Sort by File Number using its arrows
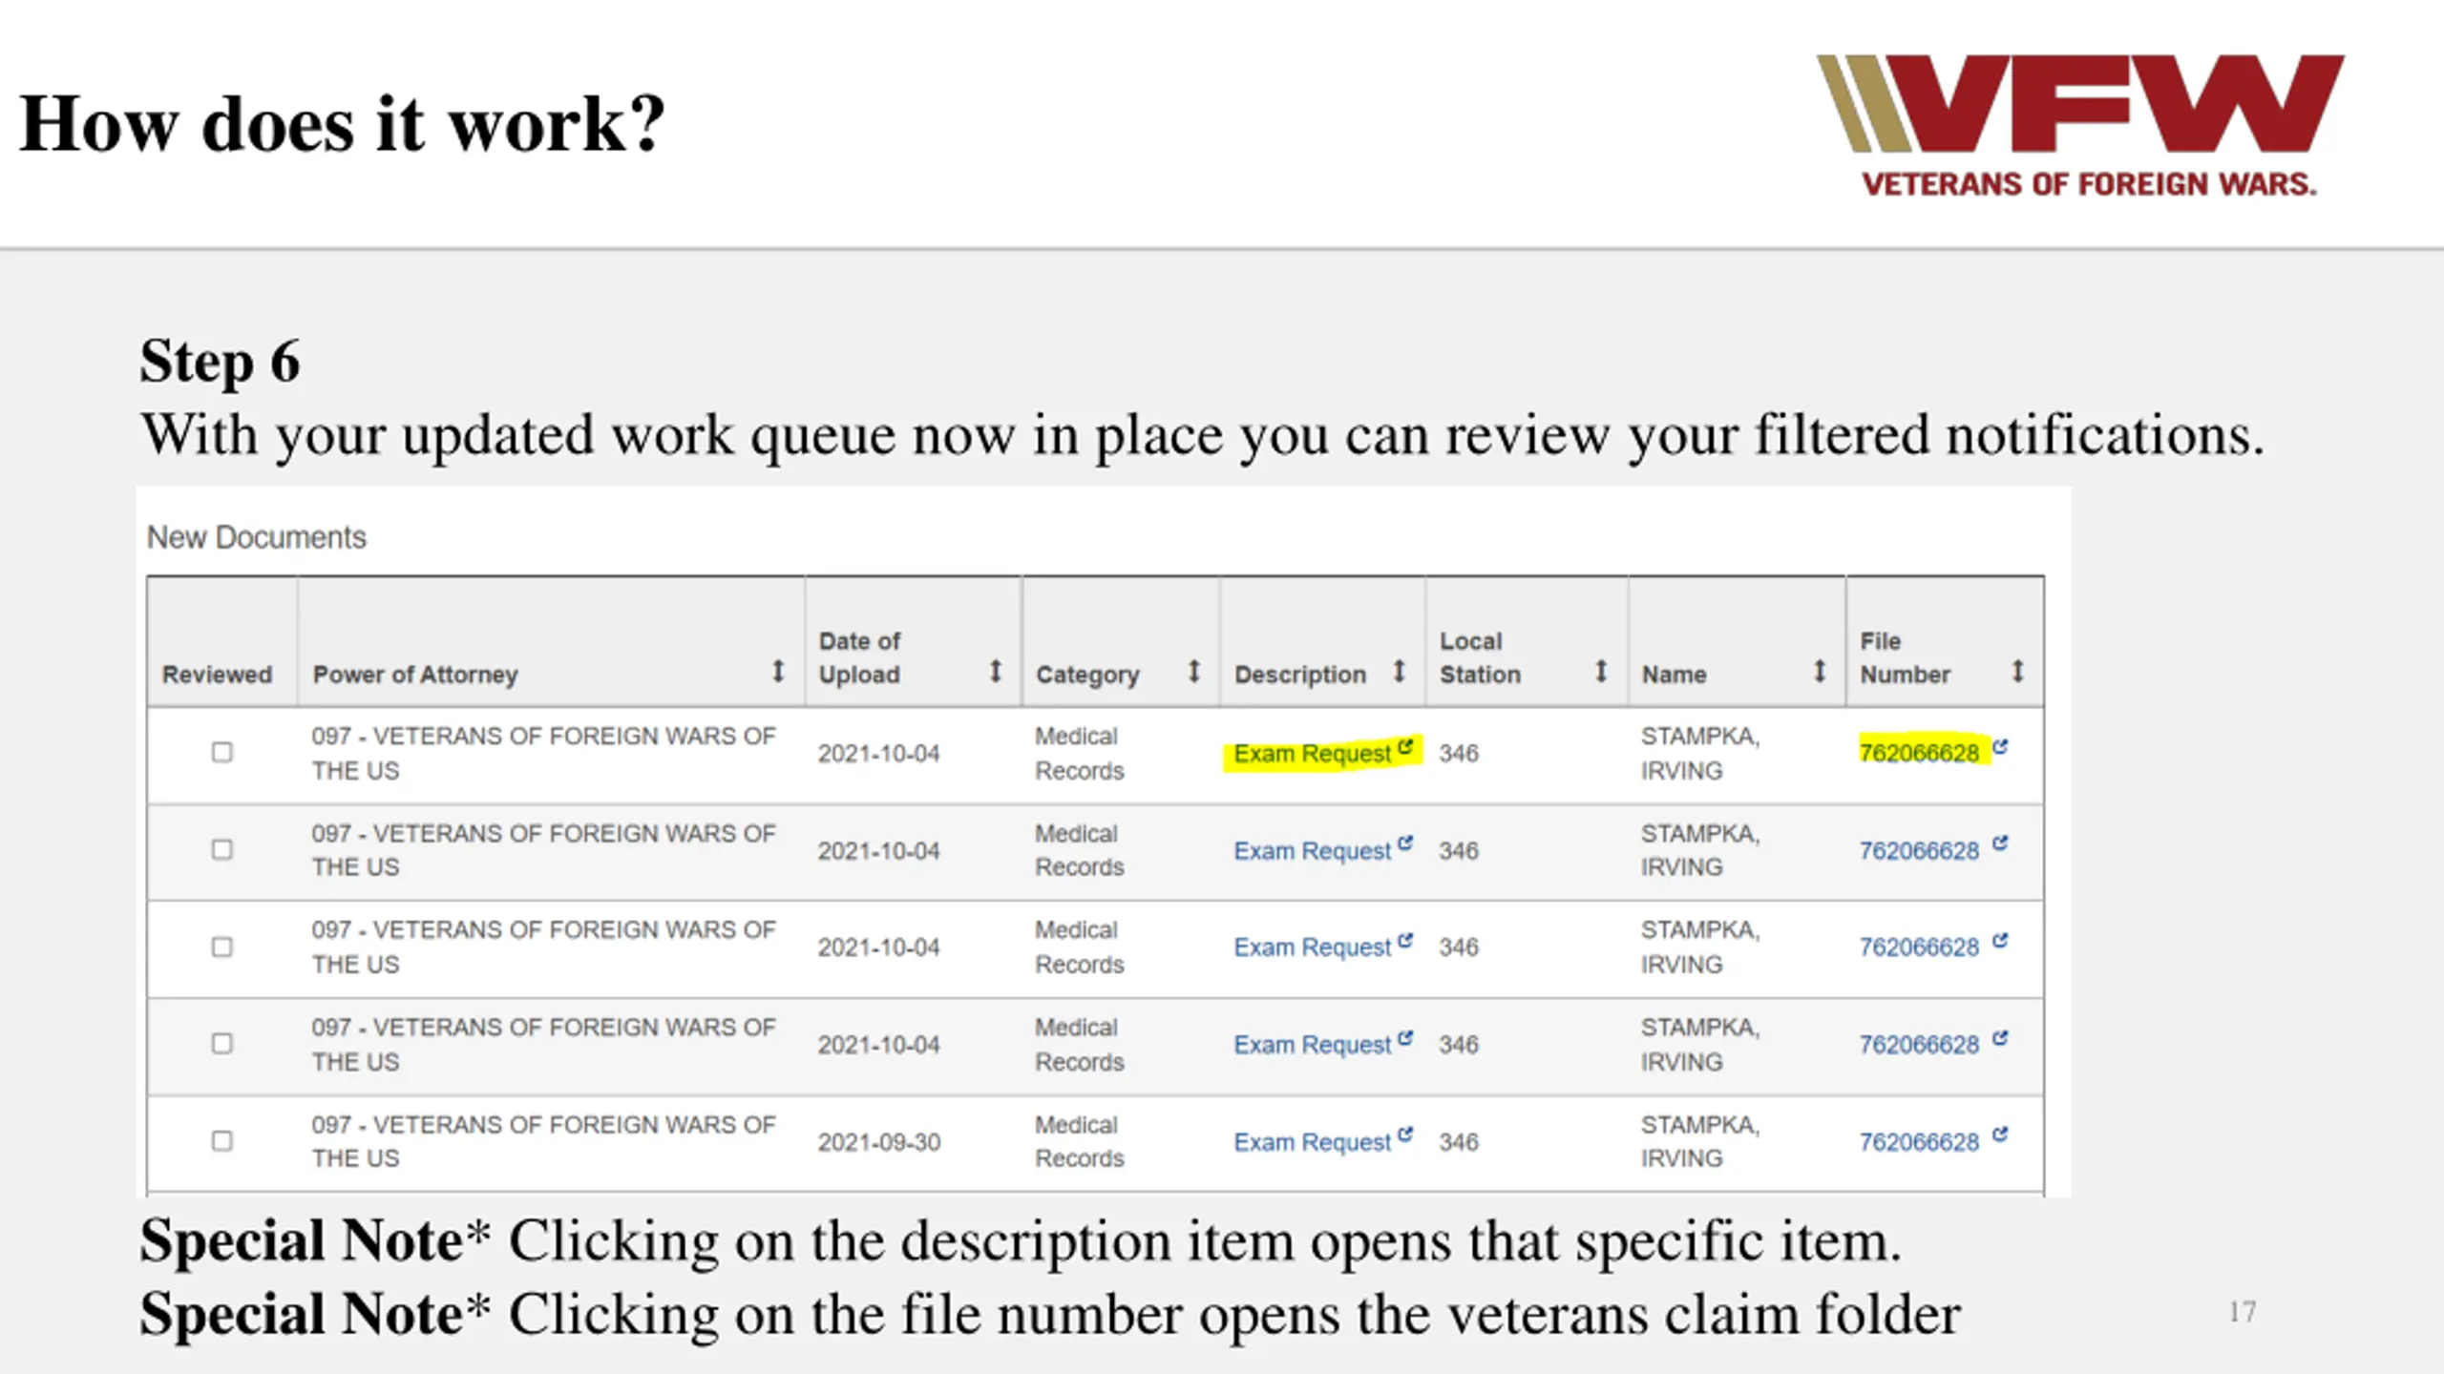This screenshot has width=2444, height=1374. [x=2017, y=672]
